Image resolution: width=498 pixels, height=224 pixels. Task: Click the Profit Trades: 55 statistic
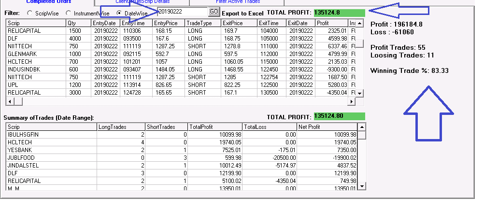[x=398, y=48]
